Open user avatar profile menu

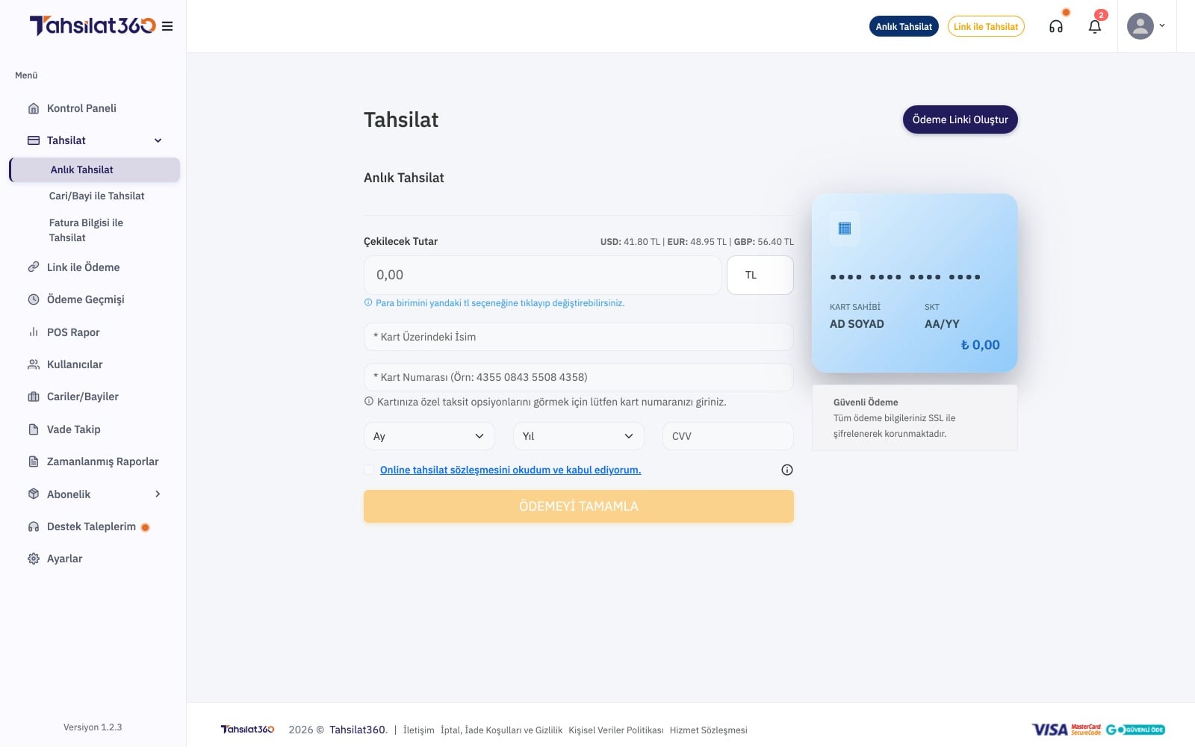click(x=1140, y=26)
